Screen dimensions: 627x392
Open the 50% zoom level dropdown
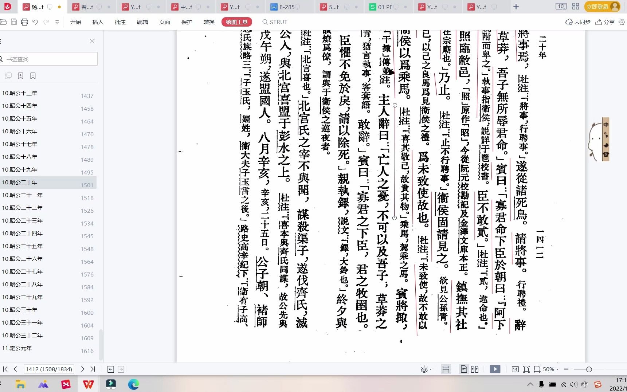coord(550,369)
